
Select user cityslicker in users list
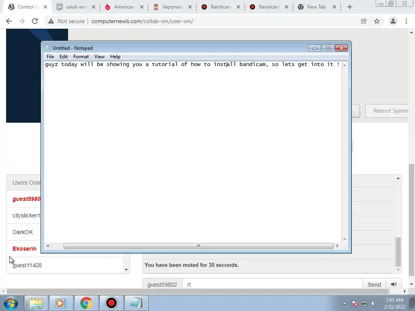point(26,215)
